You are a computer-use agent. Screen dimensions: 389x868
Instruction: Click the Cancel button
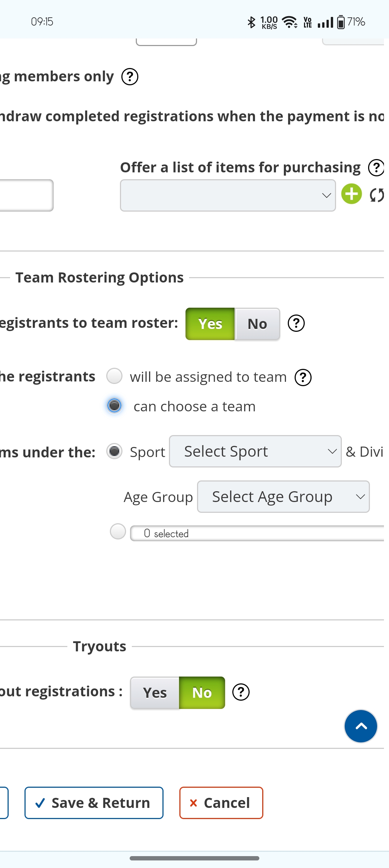coord(221,803)
